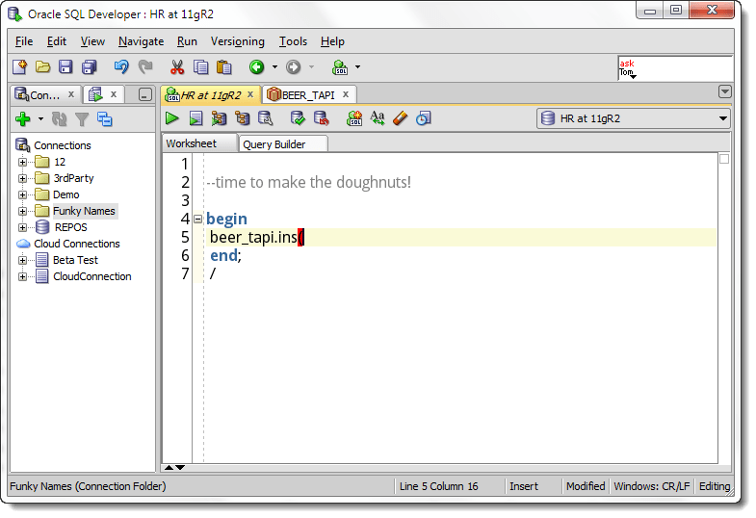
Task: Close the HR at 11gR2 tab
Action: click(x=250, y=94)
